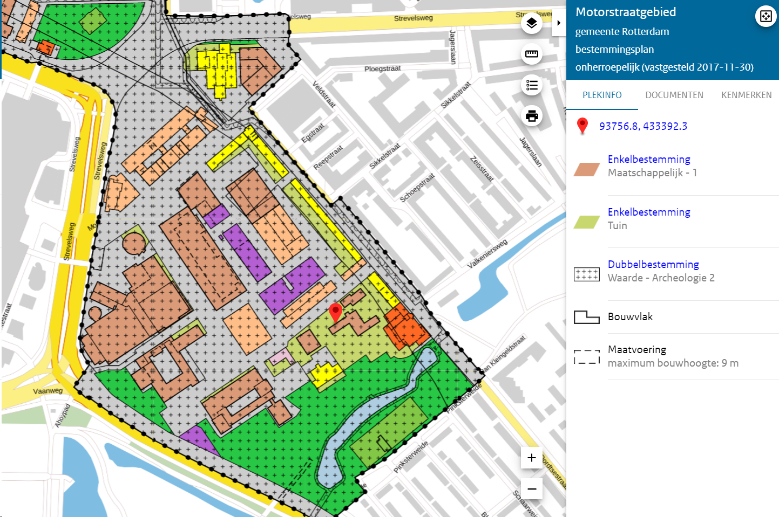This screenshot has height=517, width=779.
Task: Click the red pin icon beside coordinates
Action: click(x=582, y=126)
